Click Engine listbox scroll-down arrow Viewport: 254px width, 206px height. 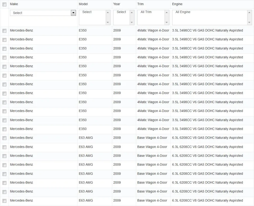click(x=249, y=22)
